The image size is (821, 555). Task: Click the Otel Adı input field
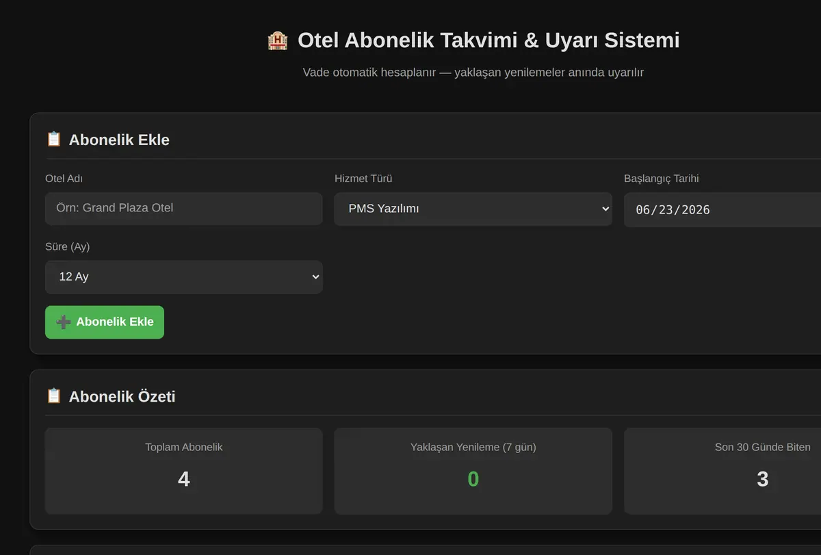coord(184,208)
